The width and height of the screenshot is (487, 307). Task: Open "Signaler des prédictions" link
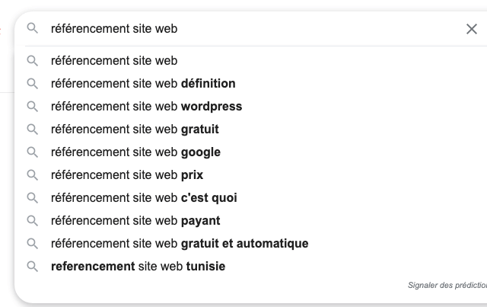[447, 285]
